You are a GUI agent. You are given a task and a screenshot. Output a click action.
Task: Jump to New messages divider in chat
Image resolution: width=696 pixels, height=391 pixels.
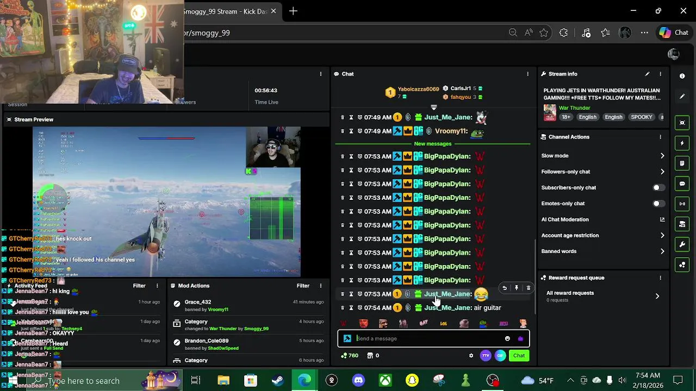point(433,144)
